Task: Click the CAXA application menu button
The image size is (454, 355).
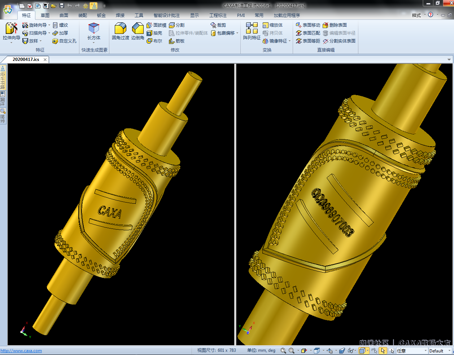Action: tap(8, 9)
